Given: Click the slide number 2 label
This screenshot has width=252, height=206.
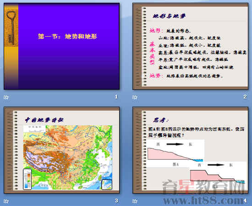Looking at the screenshot, I should 245,97.
